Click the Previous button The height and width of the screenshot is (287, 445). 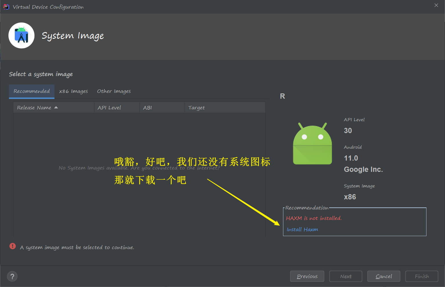(x=307, y=276)
